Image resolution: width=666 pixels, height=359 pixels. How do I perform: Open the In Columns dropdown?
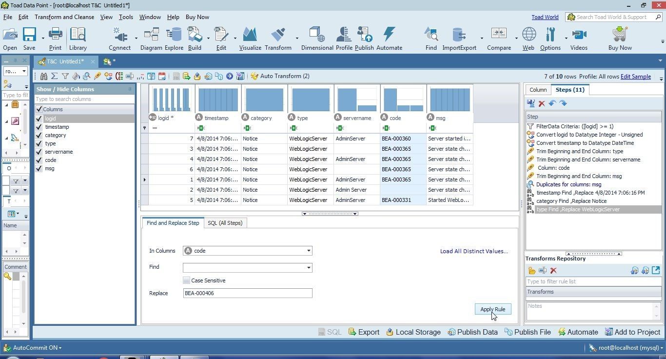[x=308, y=251]
